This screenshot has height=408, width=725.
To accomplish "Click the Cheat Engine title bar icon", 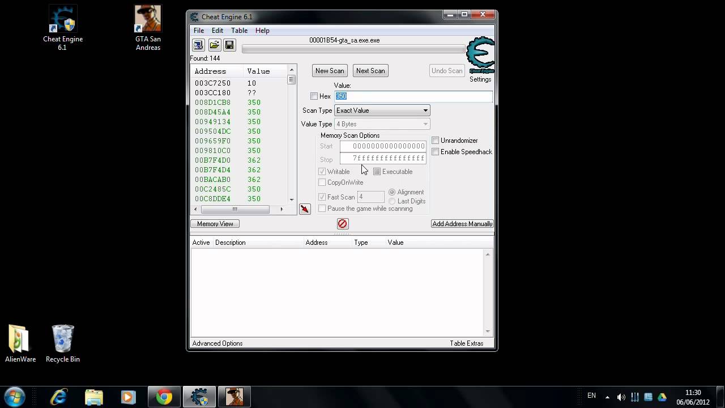I will tap(194, 16).
